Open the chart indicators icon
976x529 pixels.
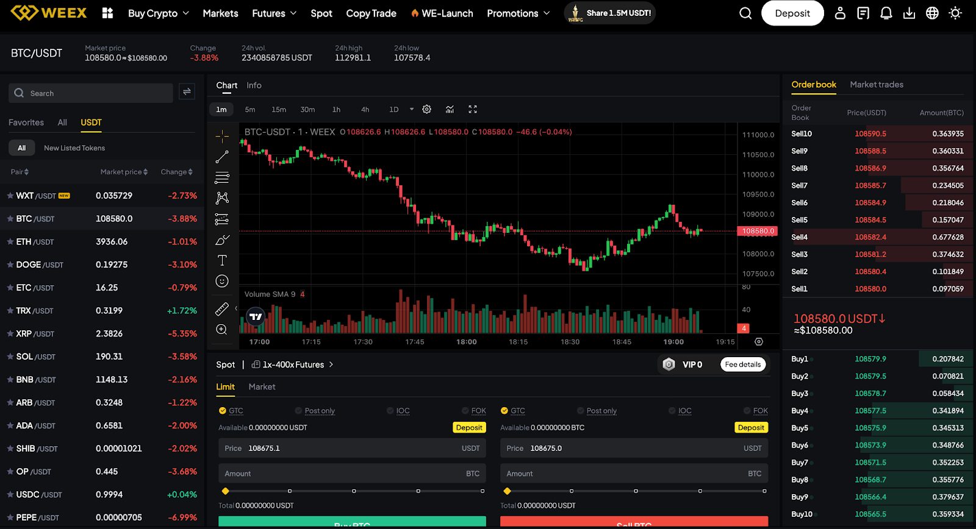point(450,109)
